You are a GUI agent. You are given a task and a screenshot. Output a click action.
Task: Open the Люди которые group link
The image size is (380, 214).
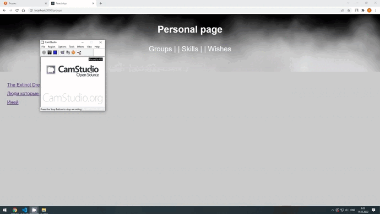pyautogui.click(x=23, y=93)
